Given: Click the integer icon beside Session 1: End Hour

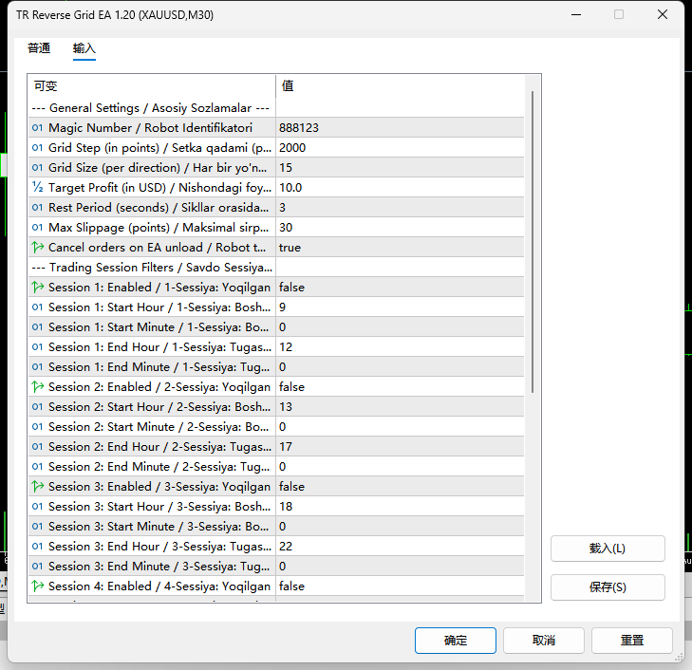Looking at the screenshot, I should [x=38, y=347].
